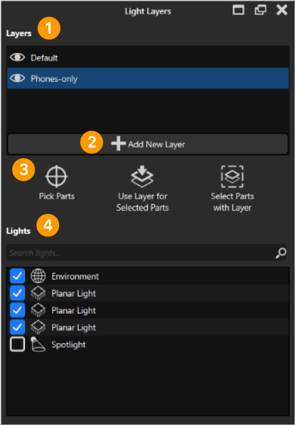Select the Spotlight entry in Lights list
Image resolution: width=295 pixels, height=425 pixels.
pos(148,344)
